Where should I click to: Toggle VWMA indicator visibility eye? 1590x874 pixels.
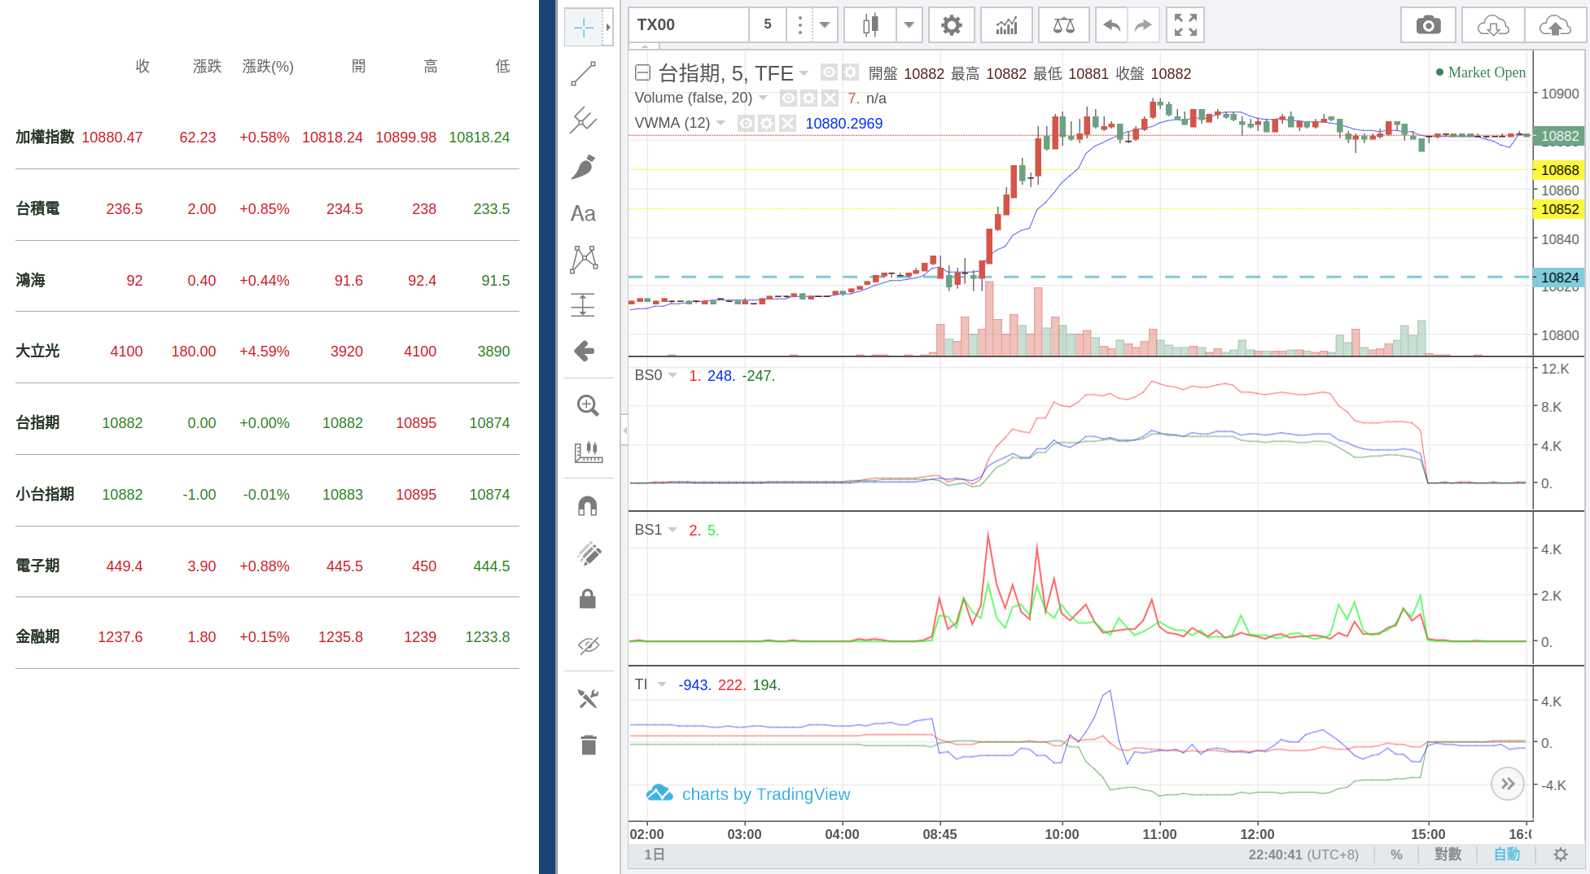pyautogui.click(x=746, y=123)
